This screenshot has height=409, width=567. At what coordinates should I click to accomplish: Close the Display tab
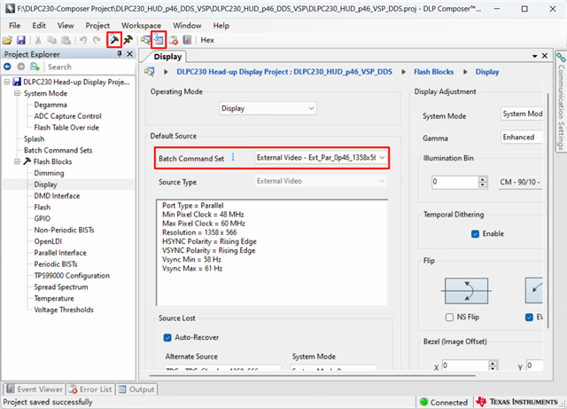tap(545, 56)
